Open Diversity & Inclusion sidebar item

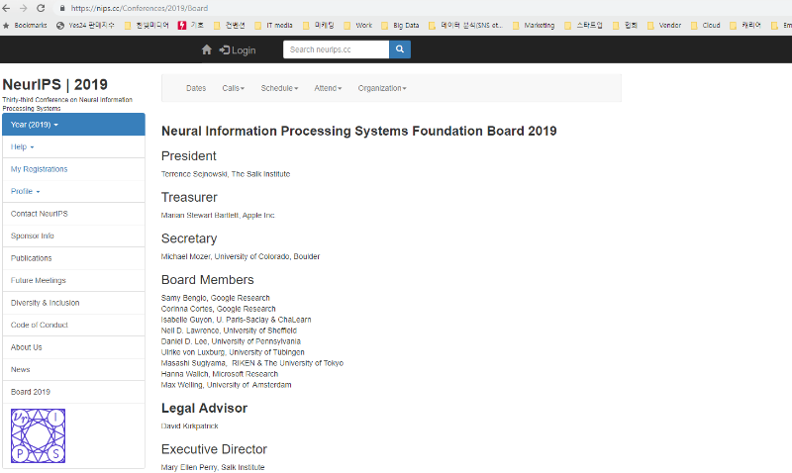coord(73,303)
